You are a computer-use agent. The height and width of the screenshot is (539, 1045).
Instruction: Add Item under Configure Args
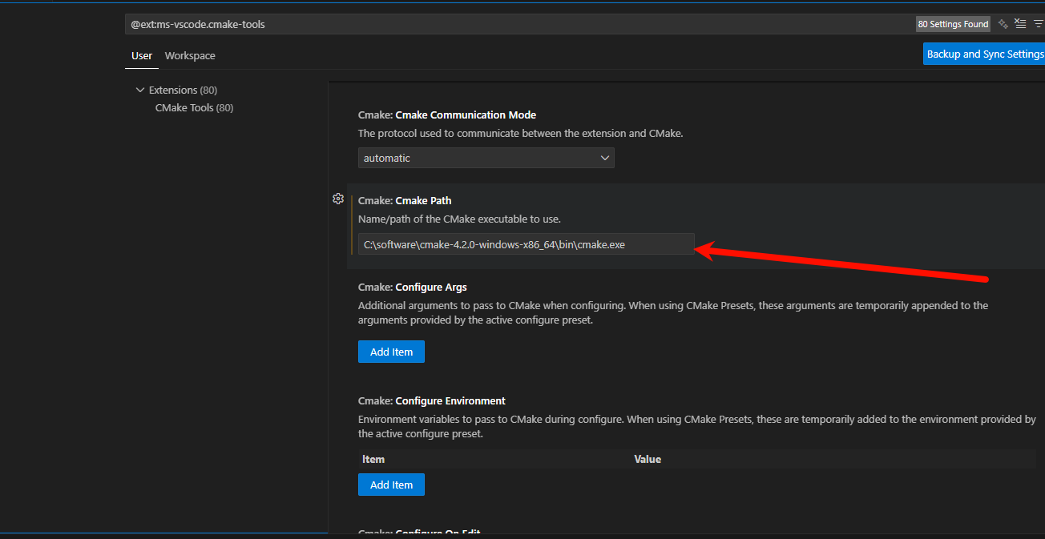[x=391, y=352]
